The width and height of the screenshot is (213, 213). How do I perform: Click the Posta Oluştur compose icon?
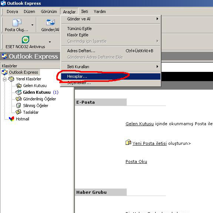pos(17,23)
